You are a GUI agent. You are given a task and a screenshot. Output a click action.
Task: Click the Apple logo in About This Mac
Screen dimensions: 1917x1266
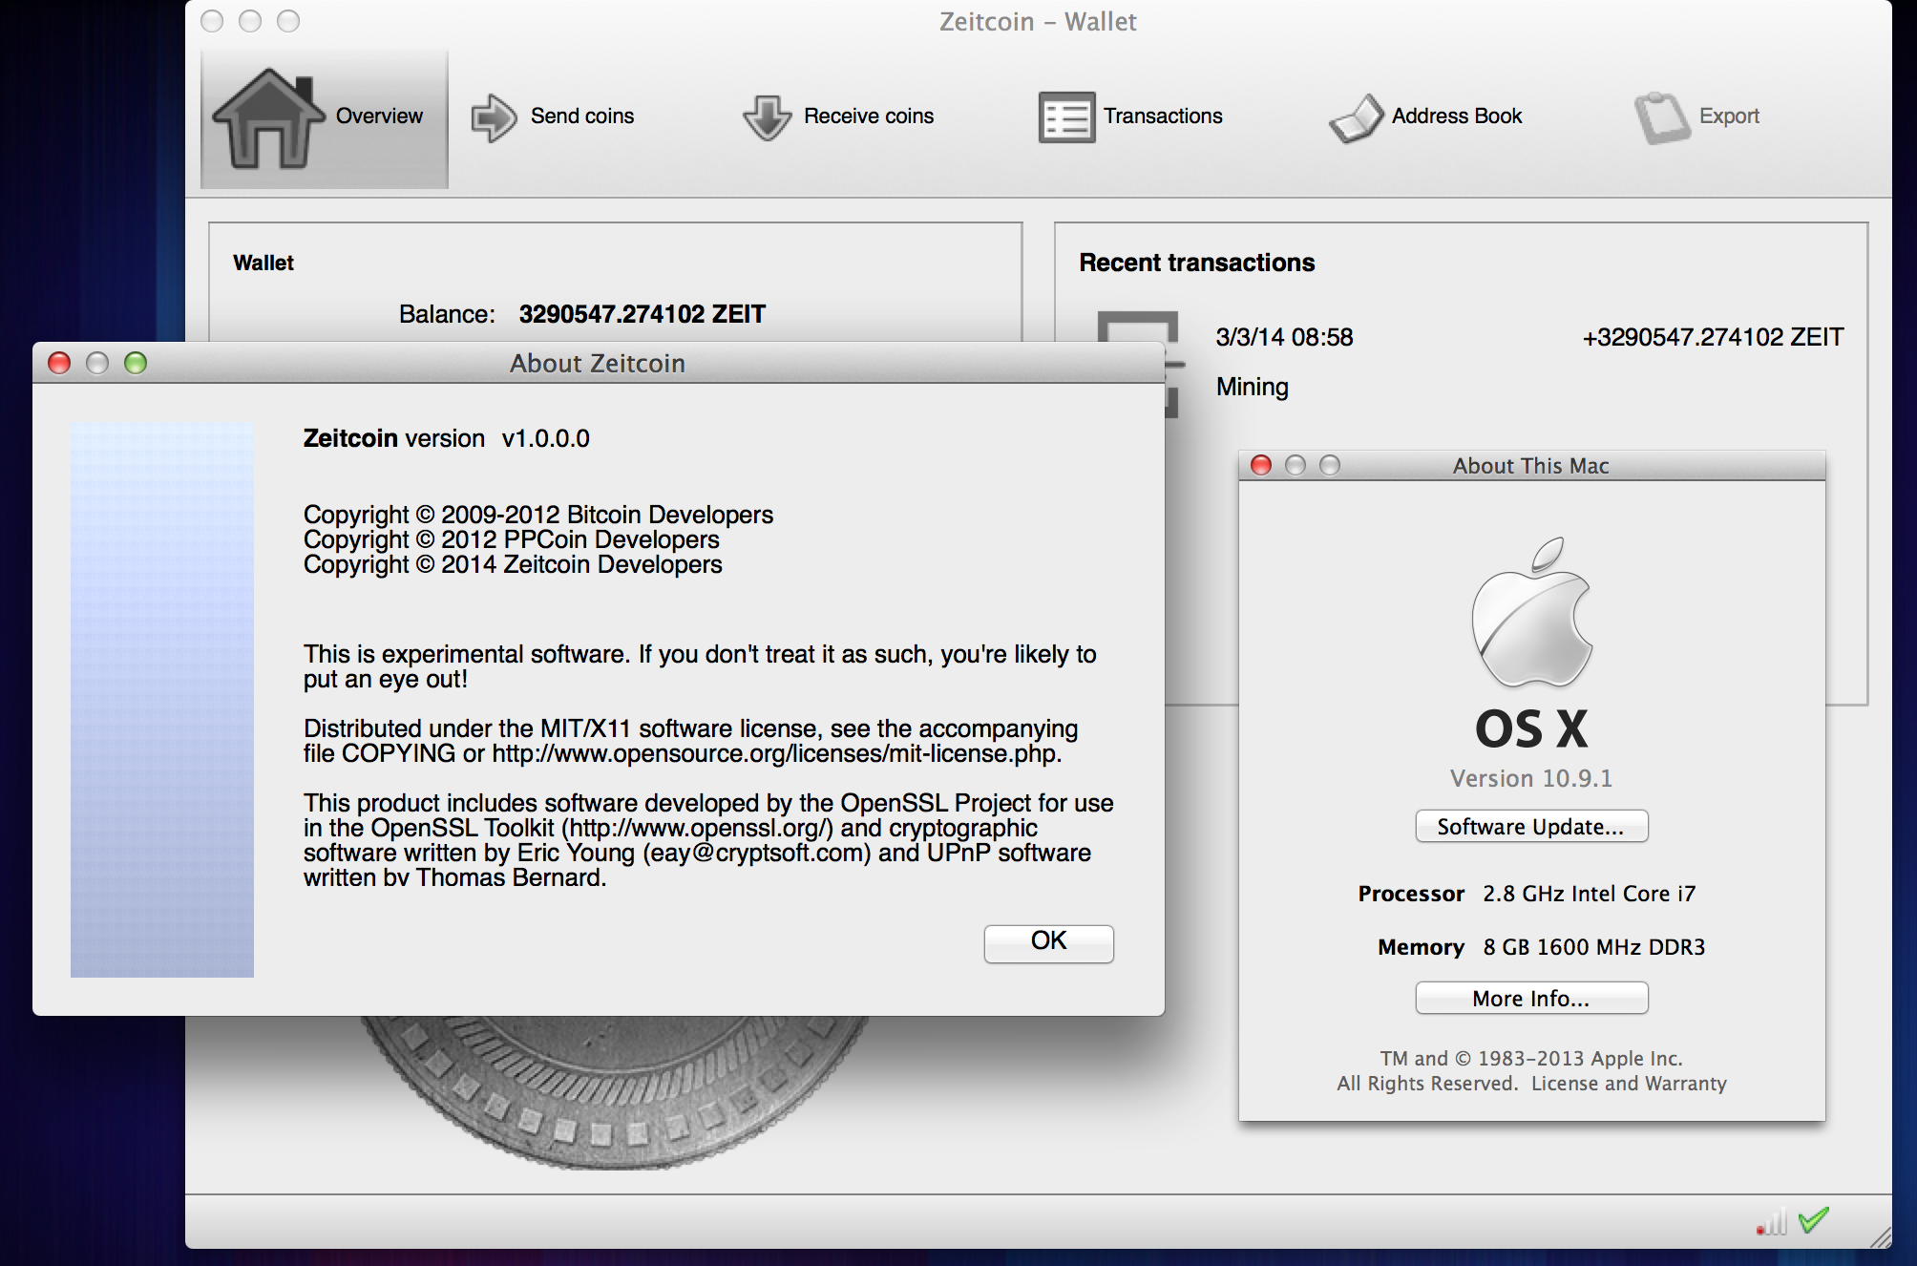pos(1531,611)
